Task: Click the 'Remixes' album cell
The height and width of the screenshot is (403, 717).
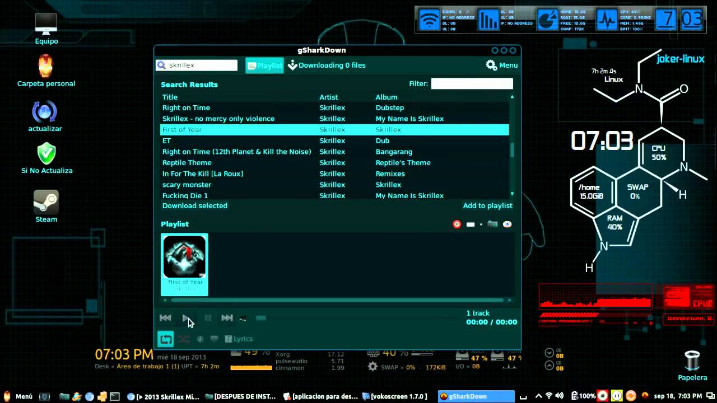Action: tap(390, 174)
